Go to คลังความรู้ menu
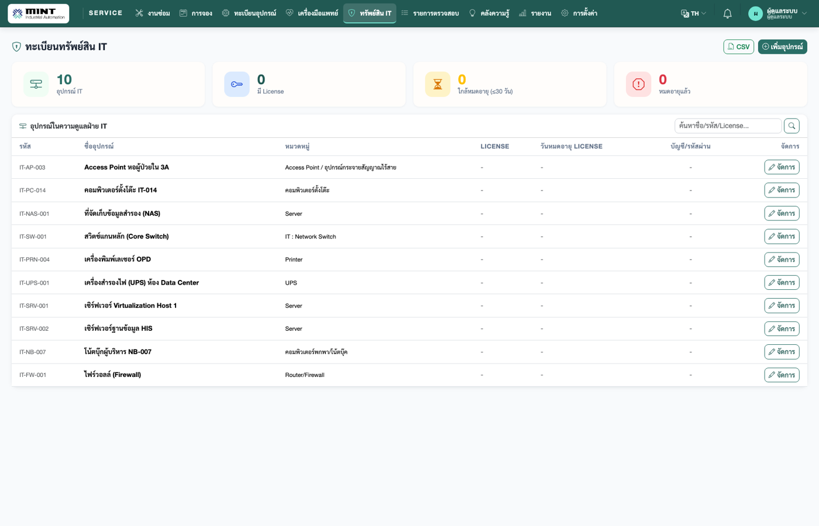The height and width of the screenshot is (526, 819). (x=489, y=13)
